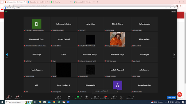186x104 pixels.
Task: Toggle Show Captions
Action: 95,97
